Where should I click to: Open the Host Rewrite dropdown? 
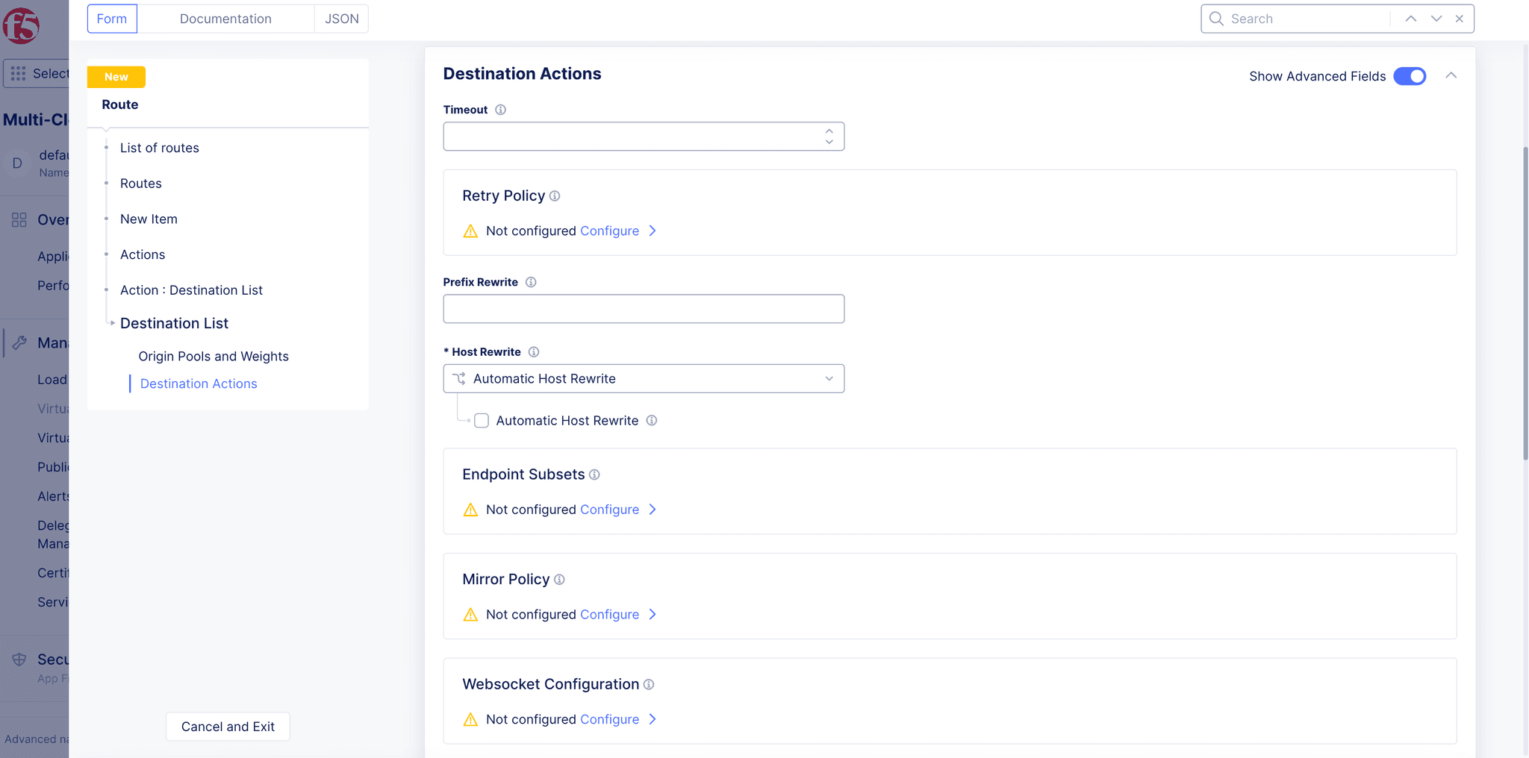click(x=829, y=378)
